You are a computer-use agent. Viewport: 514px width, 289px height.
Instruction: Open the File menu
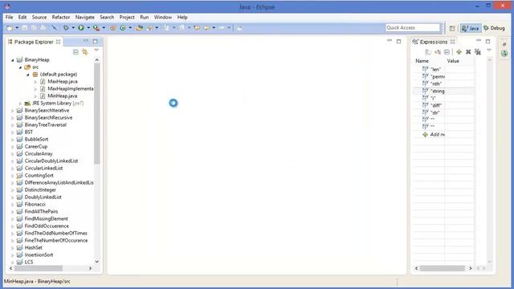[9, 18]
